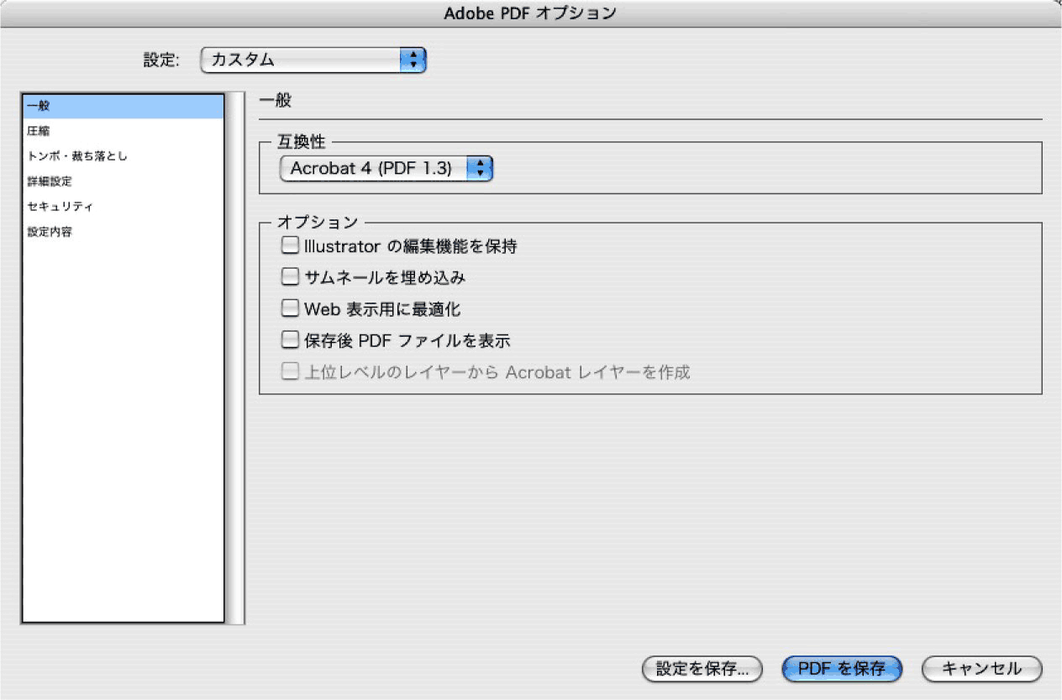The image size is (1062, 700).
Task: Click the Adobe PDF オプション title bar
Action: click(531, 13)
